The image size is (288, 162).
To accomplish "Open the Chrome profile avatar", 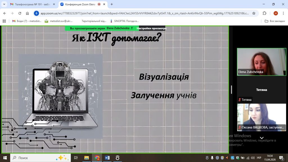I will click(276, 13).
